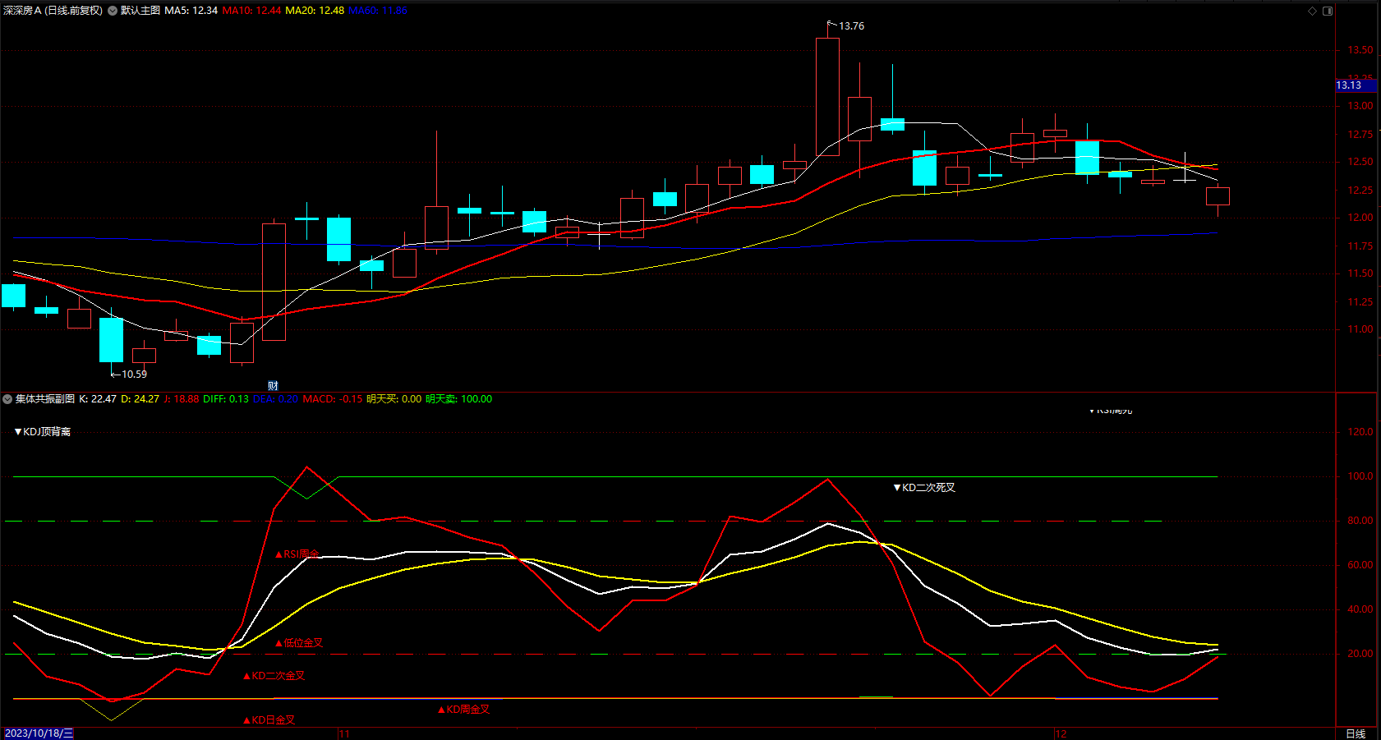
Task: Click the diamond icon at chart top right
Action: pos(1312,11)
